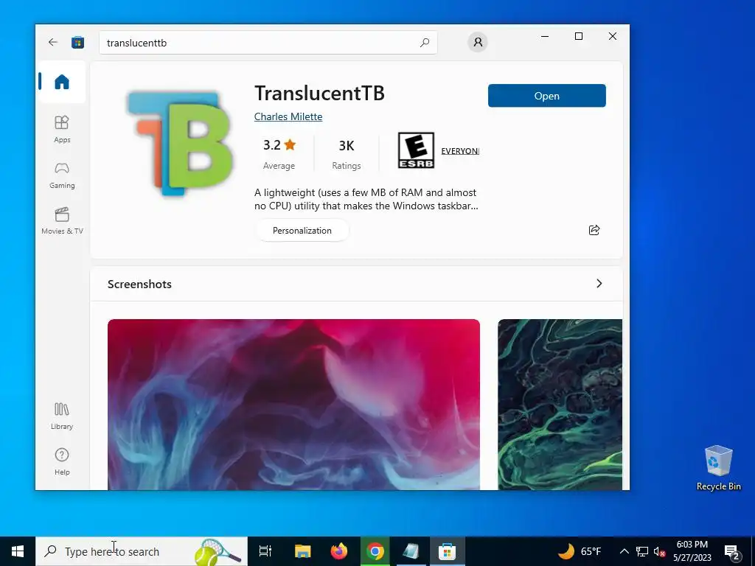Open the Apps section in sidebar
The image size is (755, 566).
(62, 130)
